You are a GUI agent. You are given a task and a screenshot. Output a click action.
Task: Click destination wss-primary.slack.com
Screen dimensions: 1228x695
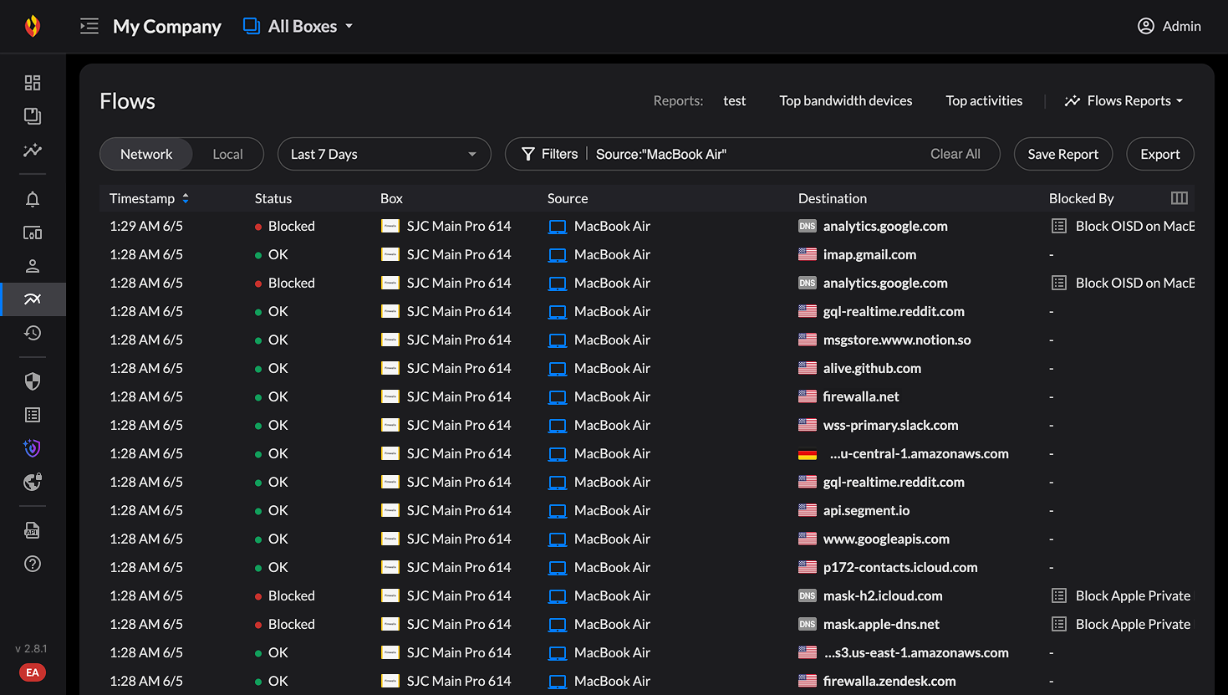[x=890, y=425]
